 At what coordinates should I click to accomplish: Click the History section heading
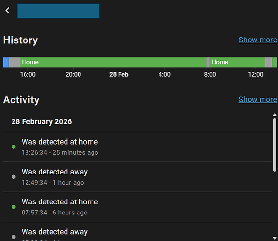coord(20,40)
